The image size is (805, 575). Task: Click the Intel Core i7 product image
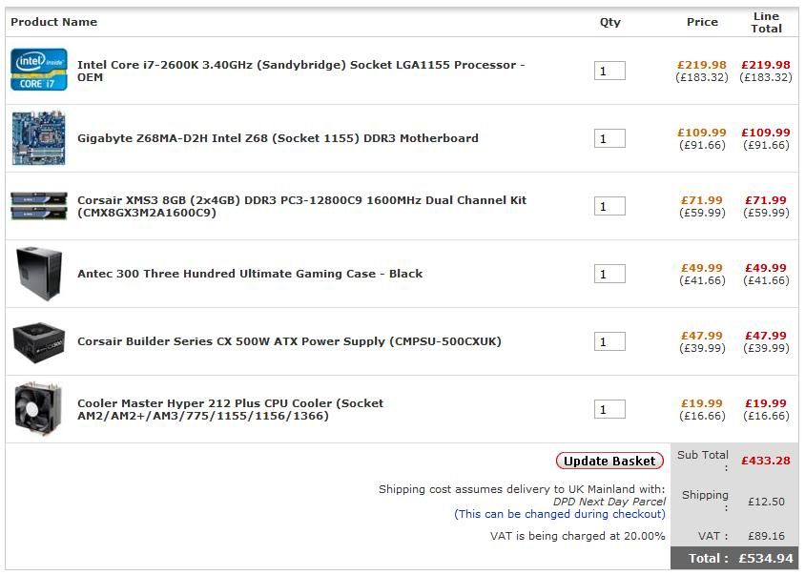coord(39,71)
